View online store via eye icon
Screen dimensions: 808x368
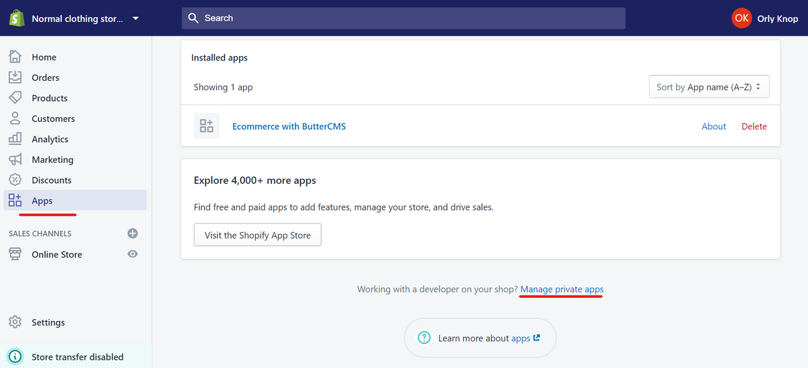(x=133, y=254)
